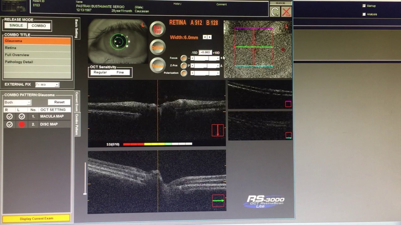This screenshot has height=225, width=401.
Task: Click the upper-right small B-scan preview
Action: [260, 95]
